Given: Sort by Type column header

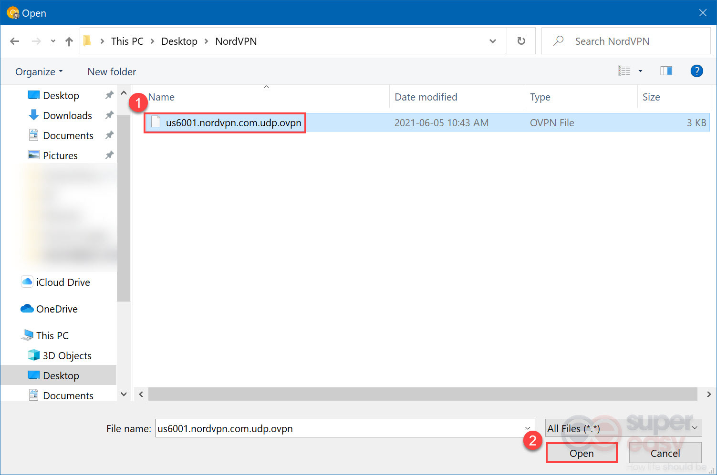Looking at the screenshot, I should (540, 97).
